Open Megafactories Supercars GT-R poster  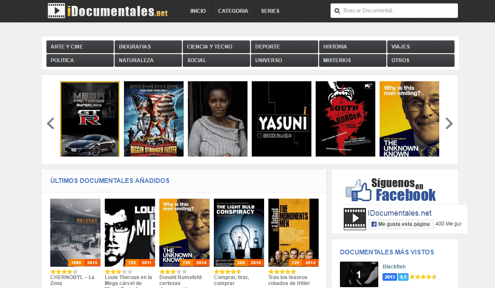[x=90, y=119]
